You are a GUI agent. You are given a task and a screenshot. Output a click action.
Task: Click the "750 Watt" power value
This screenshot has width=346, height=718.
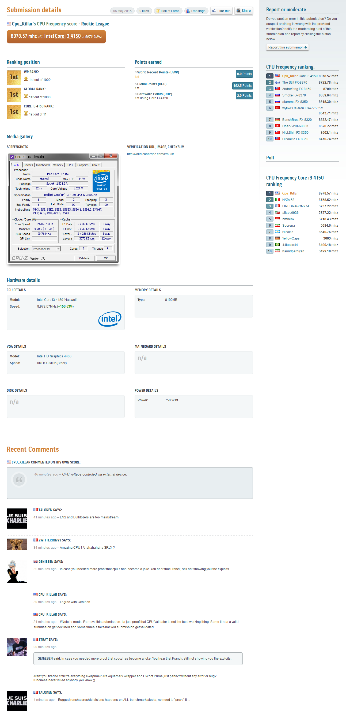point(172,400)
